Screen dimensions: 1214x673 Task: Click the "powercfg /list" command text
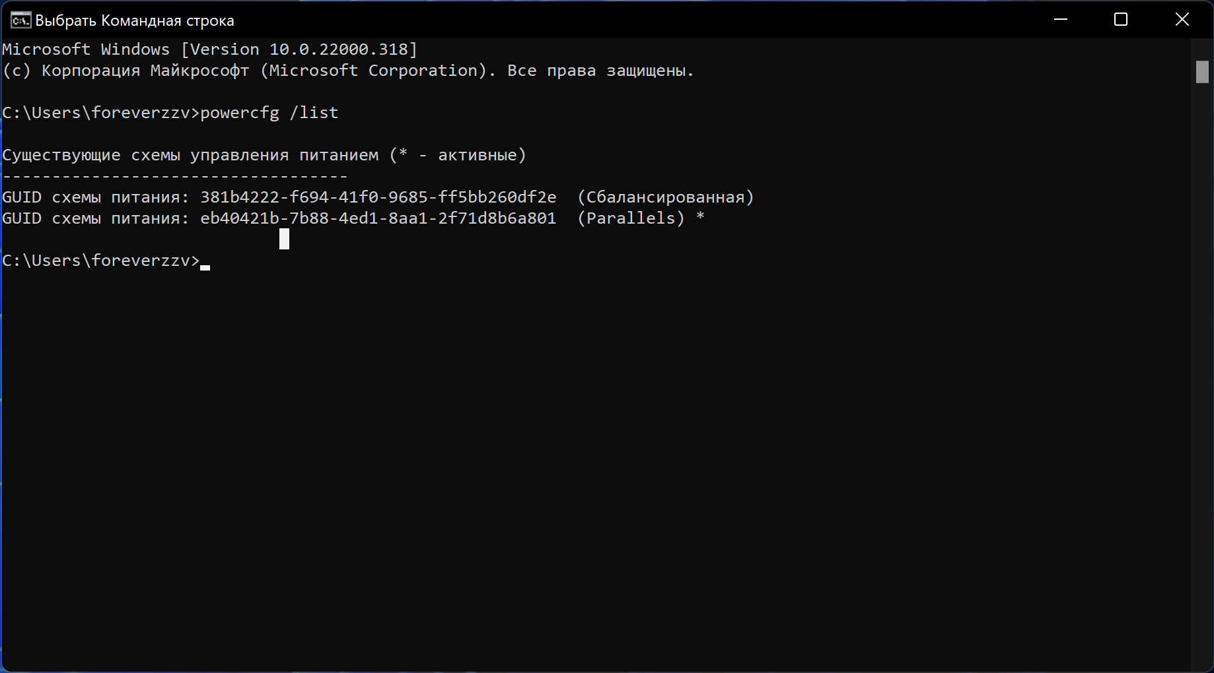click(x=269, y=113)
